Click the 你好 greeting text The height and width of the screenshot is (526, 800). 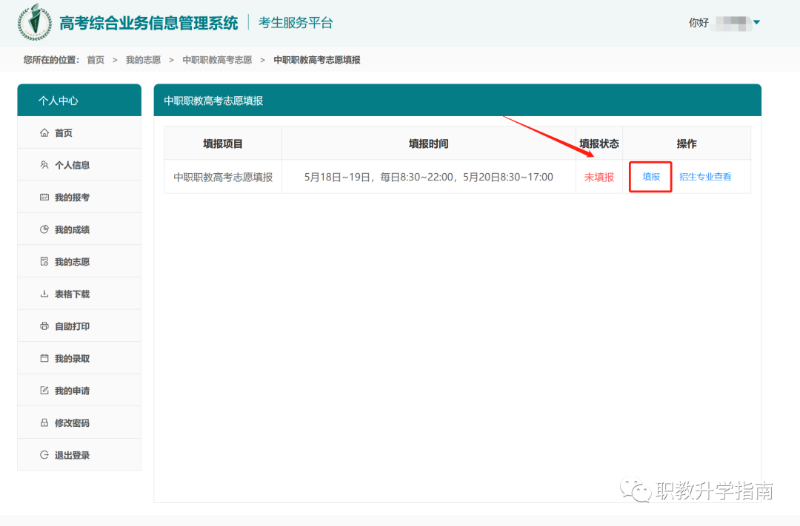tap(699, 22)
